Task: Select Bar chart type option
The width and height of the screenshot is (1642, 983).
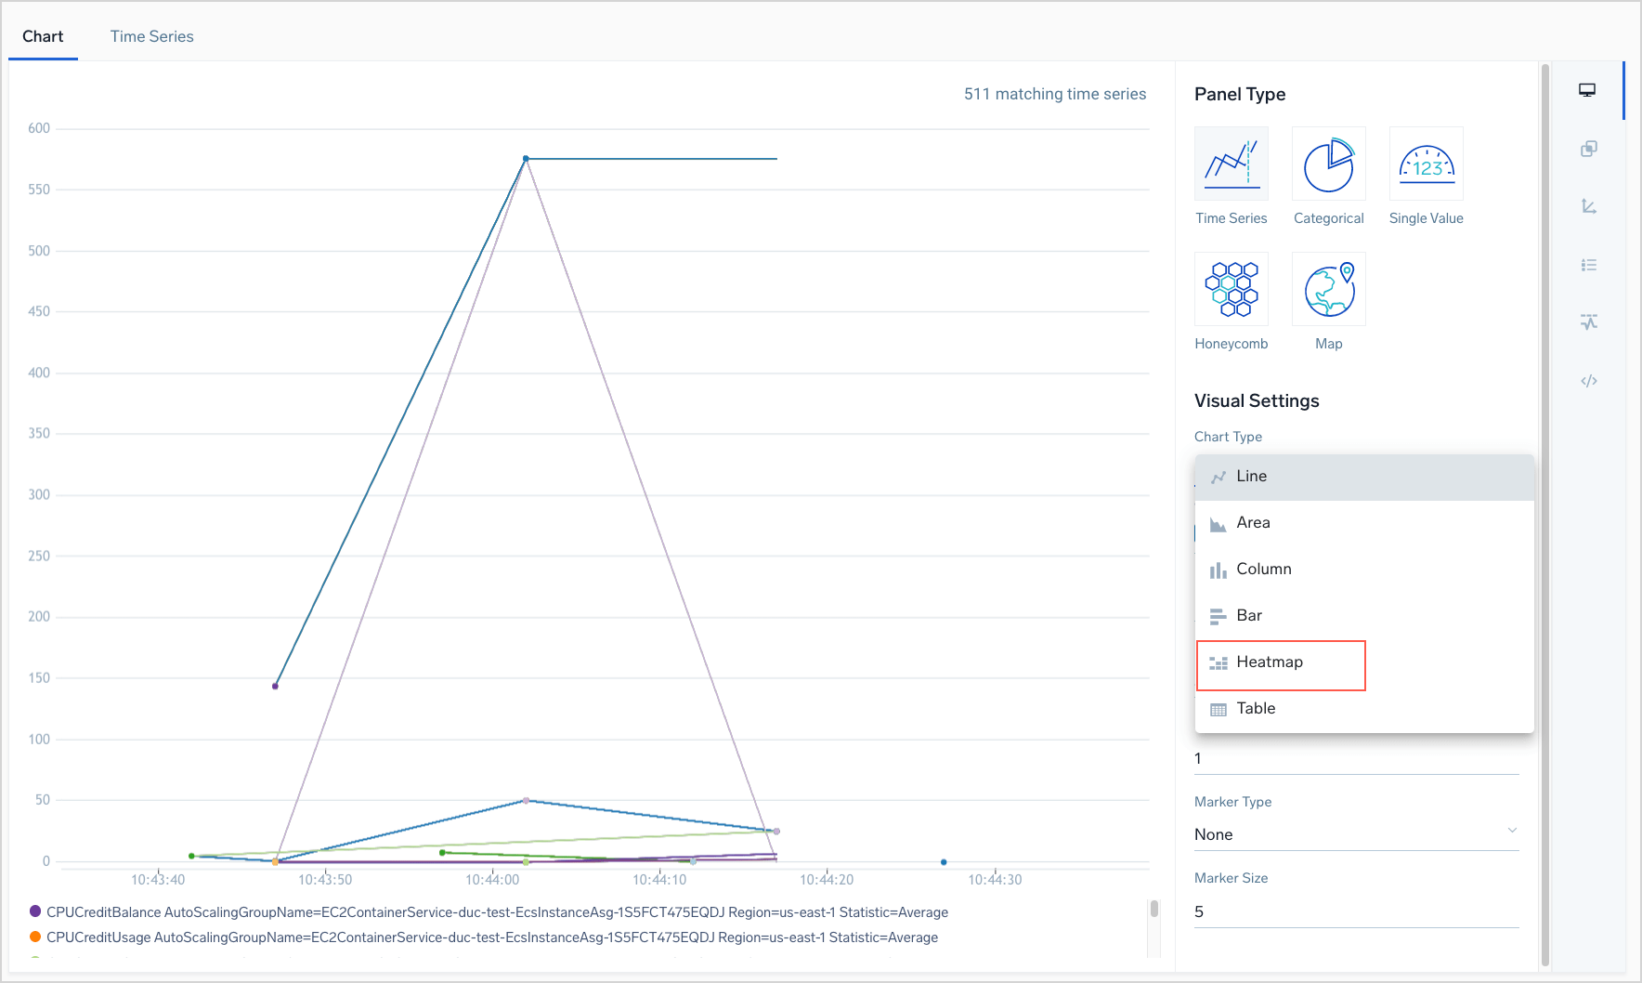Action: pos(1248,615)
